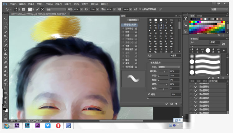Open brush preset picker arrow in options bar
233x133 pixels.
pos(19,10)
